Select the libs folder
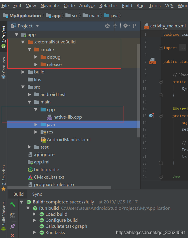The image size is (188, 238). (35, 79)
